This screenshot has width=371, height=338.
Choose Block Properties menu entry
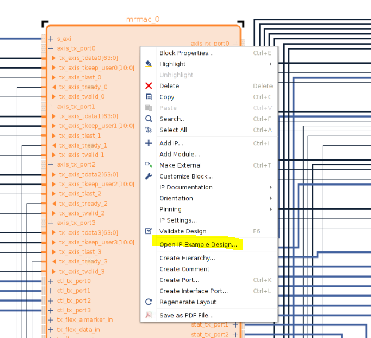tap(186, 53)
